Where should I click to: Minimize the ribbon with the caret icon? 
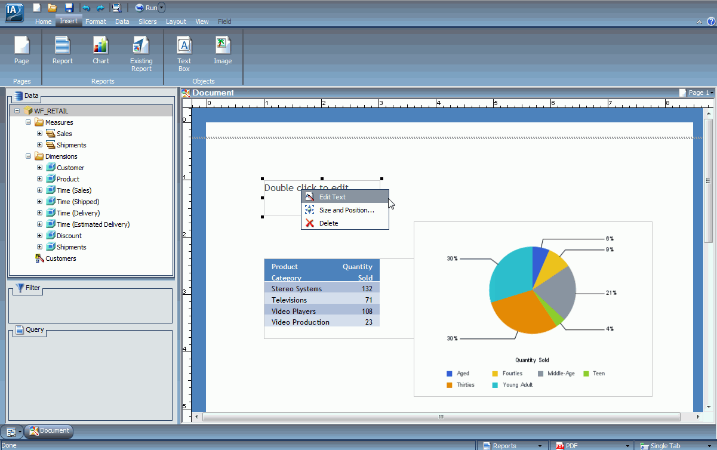(x=700, y=21)
